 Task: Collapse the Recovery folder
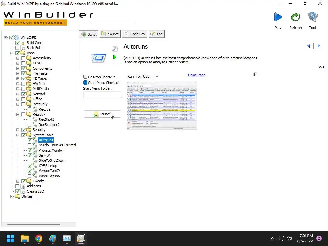(18, 104)
